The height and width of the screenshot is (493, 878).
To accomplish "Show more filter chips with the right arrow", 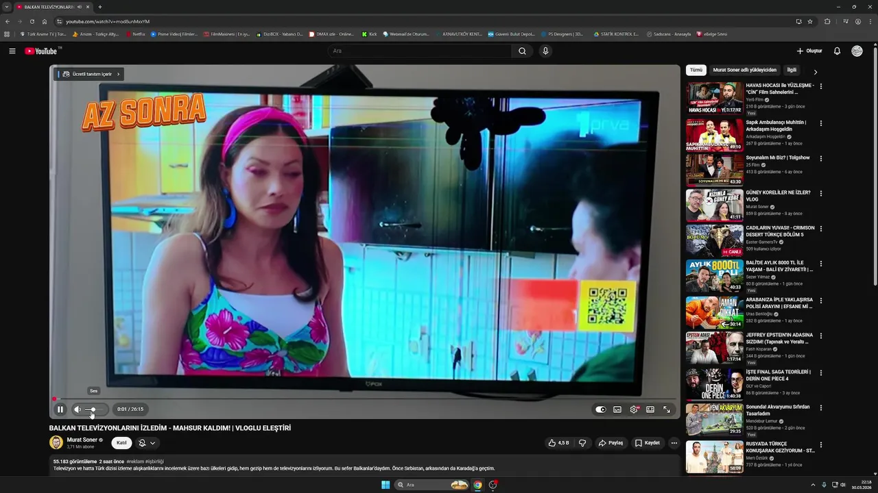I will click(816, 72).
